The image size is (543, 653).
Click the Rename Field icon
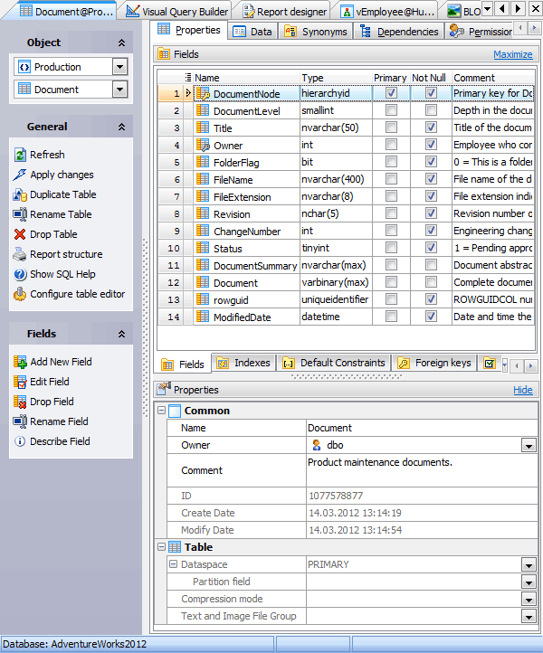20,421
